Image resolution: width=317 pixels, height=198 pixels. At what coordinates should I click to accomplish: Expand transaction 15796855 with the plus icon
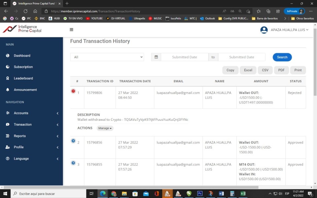point(73,163)
